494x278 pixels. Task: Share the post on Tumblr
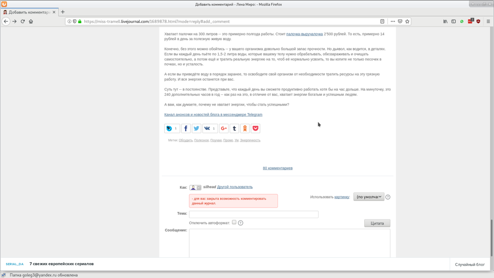[234, 128]
